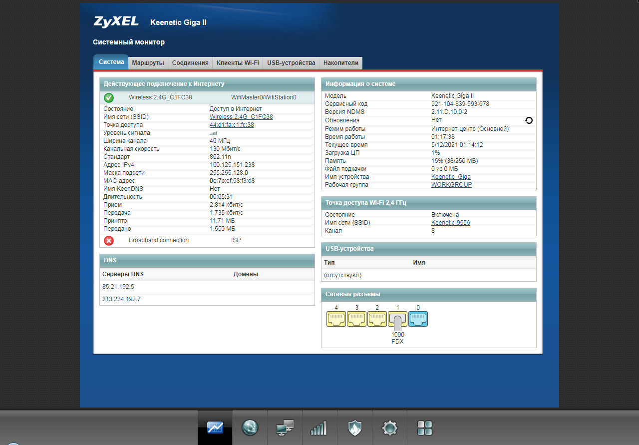Click DNS server 213.234.192.7
The width and height of the screenshot is (639, 445).
tap(121, 299)
